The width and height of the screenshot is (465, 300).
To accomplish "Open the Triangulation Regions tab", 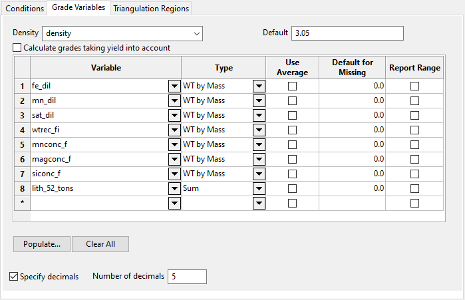I will (x=151, y=9).
